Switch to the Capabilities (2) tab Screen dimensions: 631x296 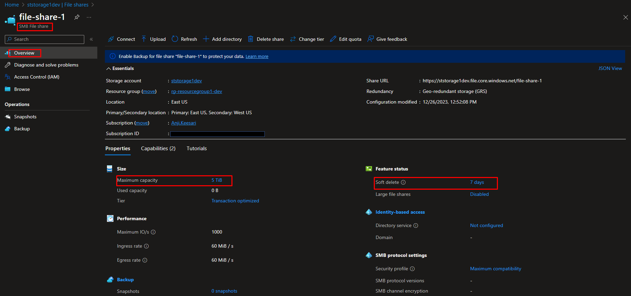pos(158,149)
